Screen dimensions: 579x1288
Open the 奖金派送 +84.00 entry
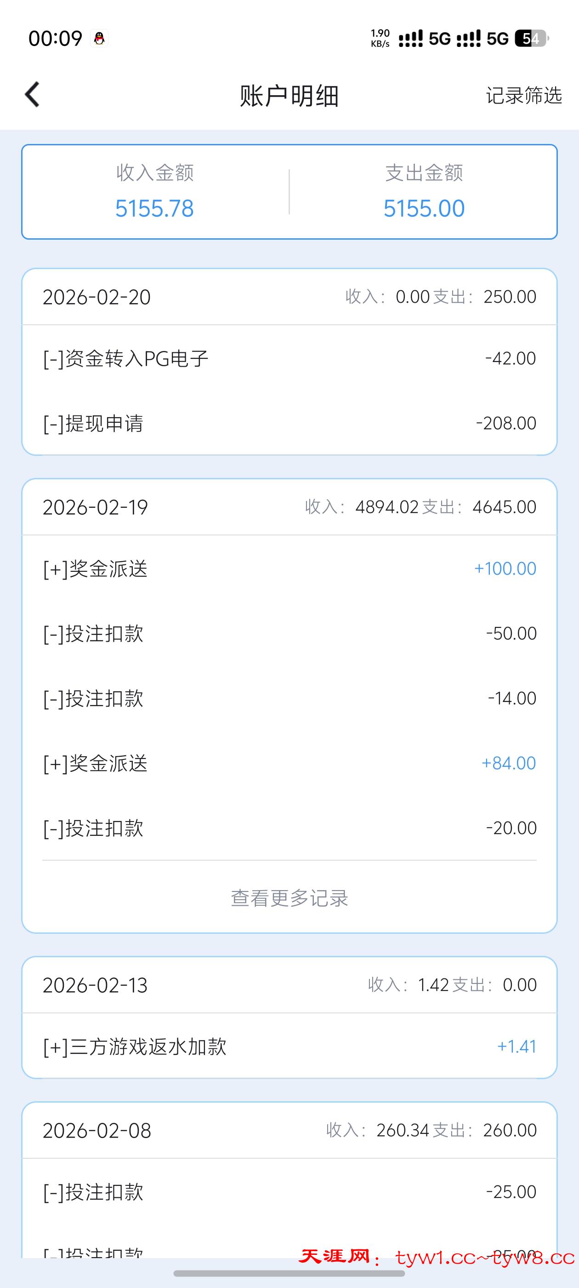pyautogui.click(x=289, y=763)
